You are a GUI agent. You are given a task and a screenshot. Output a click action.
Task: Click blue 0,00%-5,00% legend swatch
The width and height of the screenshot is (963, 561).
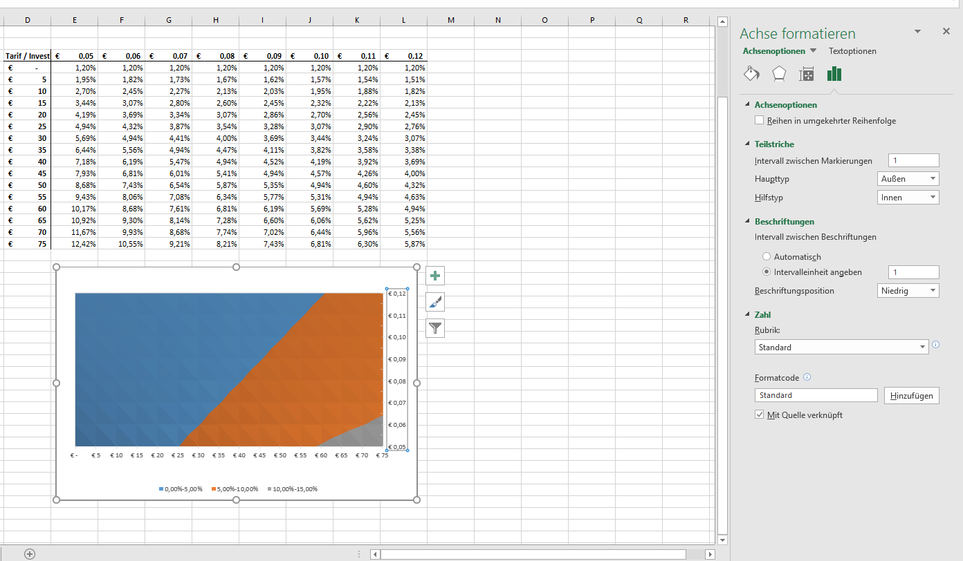pyautogui.click(x=161, y=489)
